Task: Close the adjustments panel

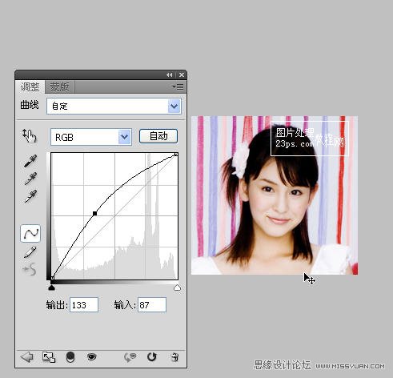Action: [x=182, y=75]
